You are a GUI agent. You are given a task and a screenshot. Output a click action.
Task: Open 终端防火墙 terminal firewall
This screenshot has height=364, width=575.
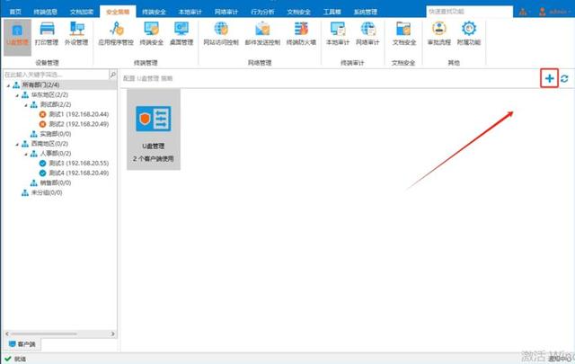point(301,34)
